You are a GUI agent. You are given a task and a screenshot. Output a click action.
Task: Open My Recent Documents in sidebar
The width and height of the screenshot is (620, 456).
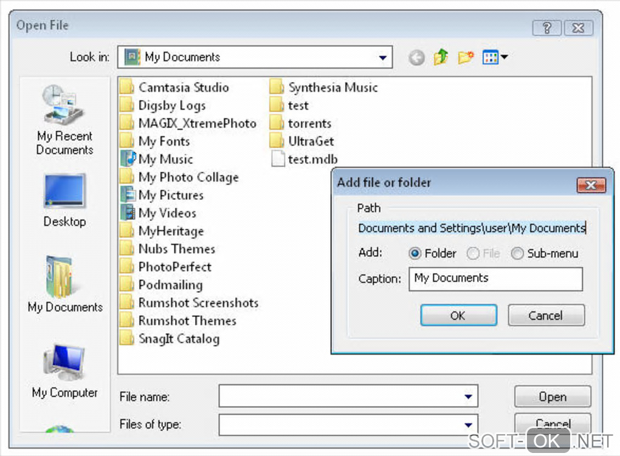[x=64, y=120]
